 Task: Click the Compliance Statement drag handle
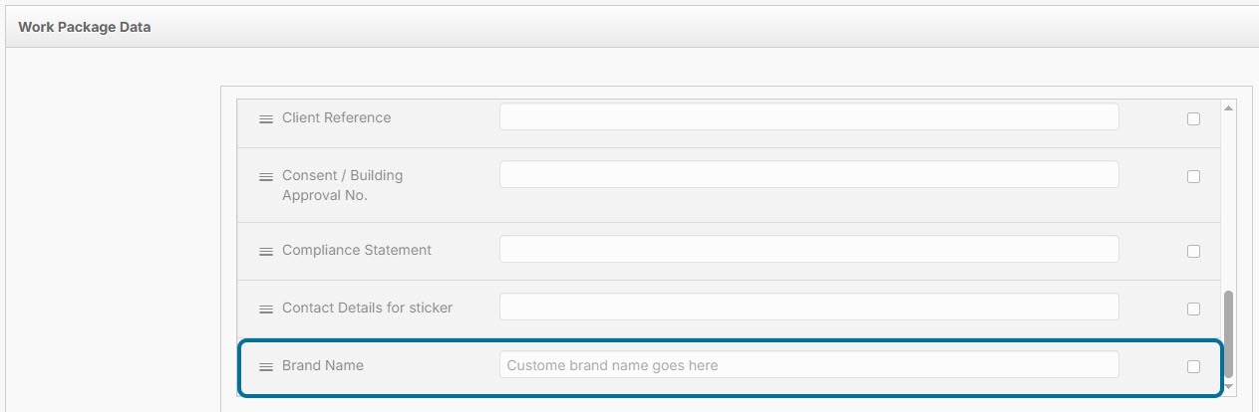click(266, 251)
